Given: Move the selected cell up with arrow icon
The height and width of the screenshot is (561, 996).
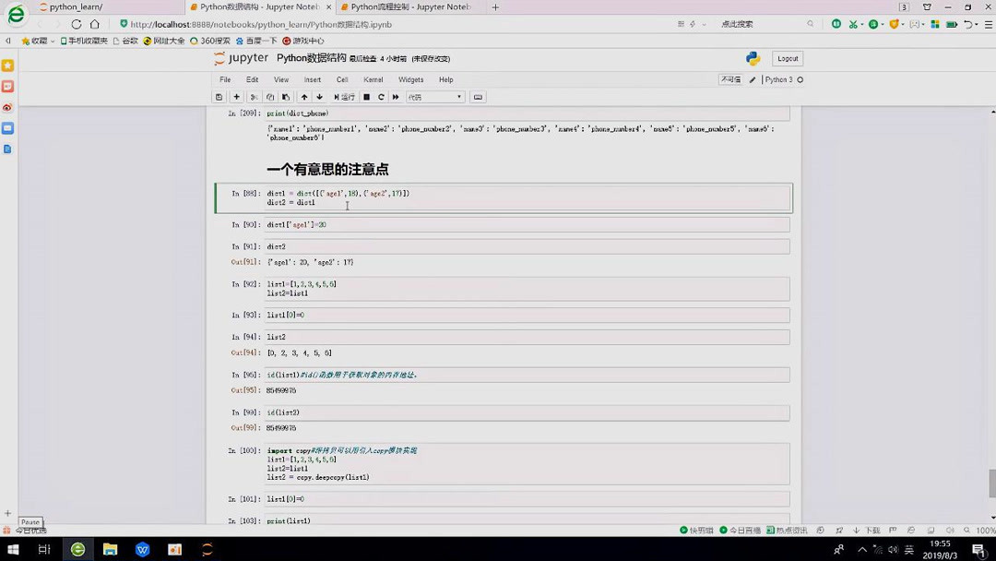Looking at the screenshot, I should [x=303, y=97].
